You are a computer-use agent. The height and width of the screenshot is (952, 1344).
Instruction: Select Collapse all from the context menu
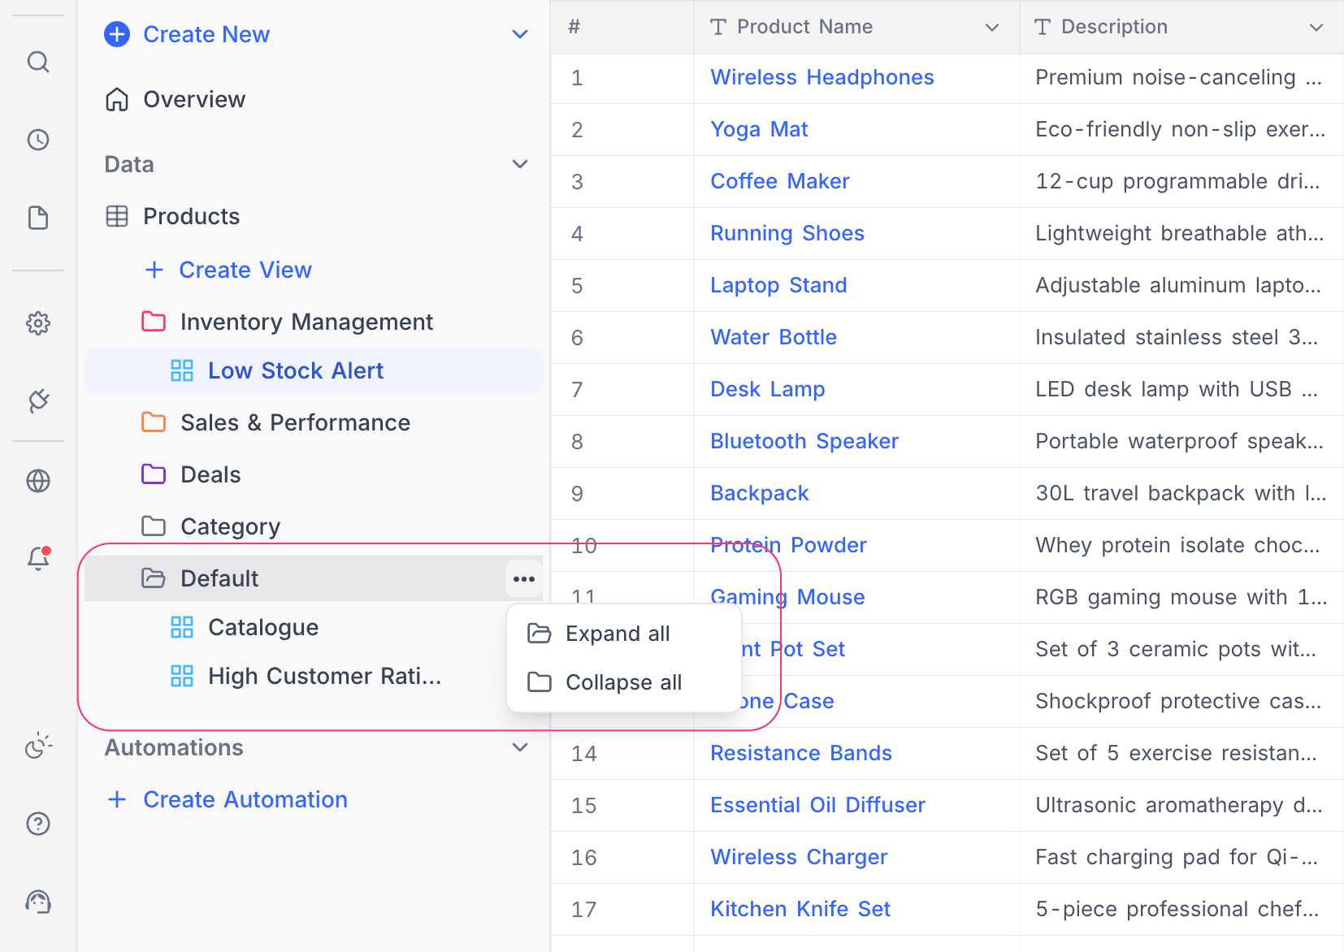[x=622, y=682]
